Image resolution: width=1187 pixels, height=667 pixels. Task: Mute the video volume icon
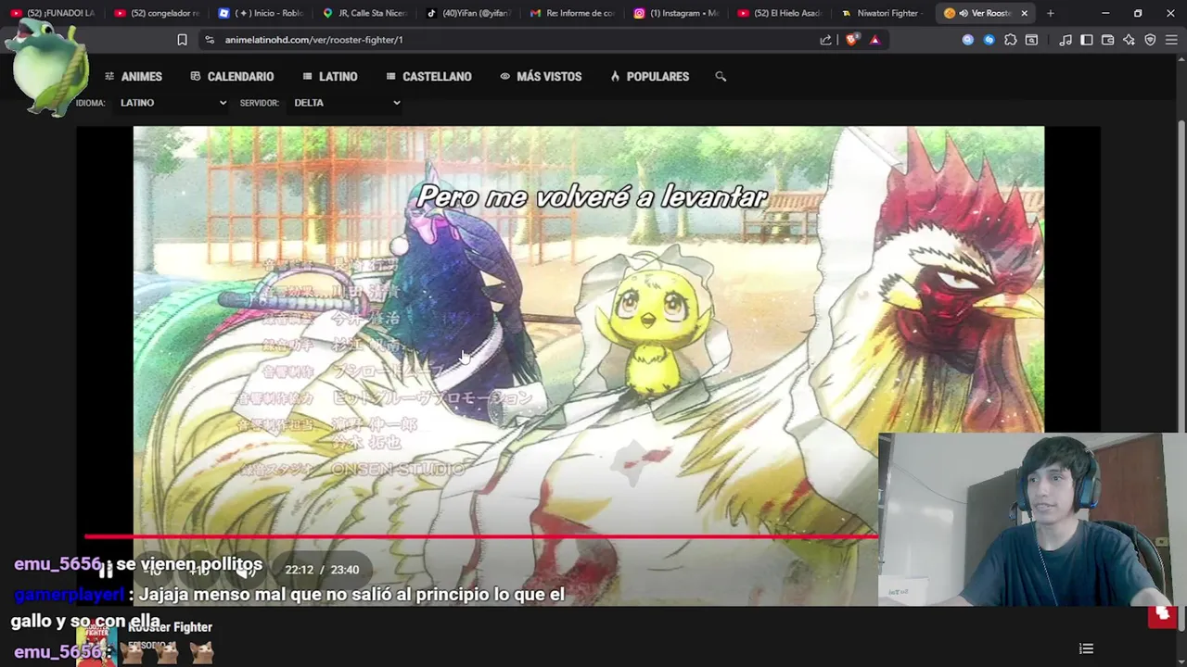tap(244, 570)
